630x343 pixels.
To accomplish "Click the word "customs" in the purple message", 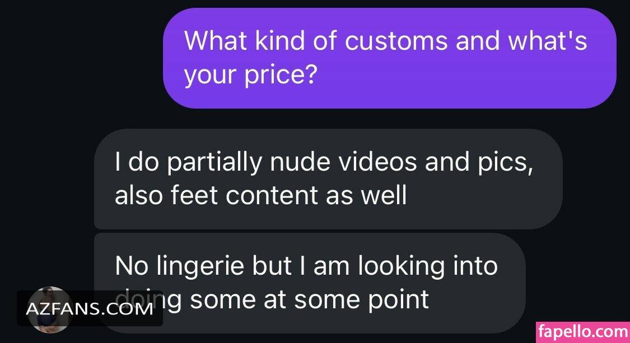I will pyautogui.click(x=396, y=40).
